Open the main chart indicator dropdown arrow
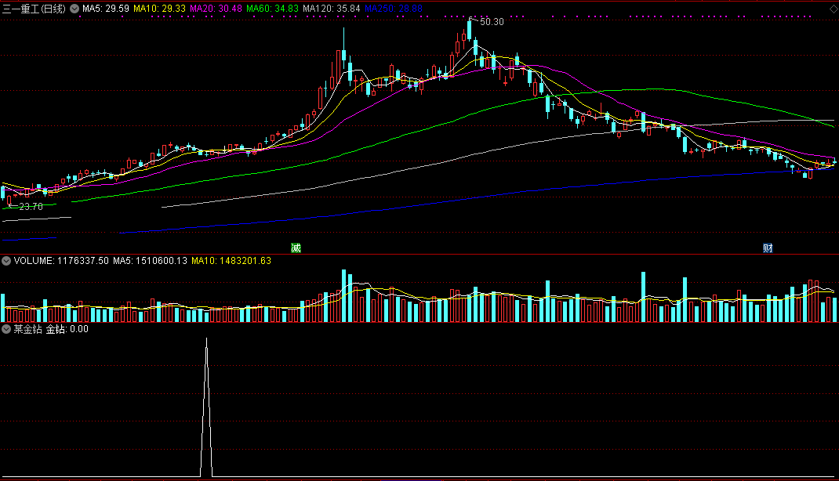839x481 pixels. click(x=74, y=9)
